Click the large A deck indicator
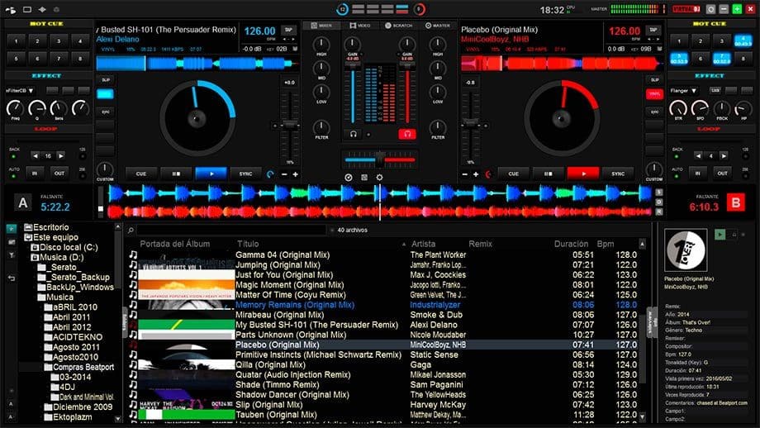 [23, 202]
